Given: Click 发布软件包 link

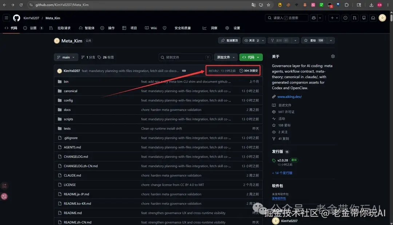Looking at the screenshot, I should point(279,198).
